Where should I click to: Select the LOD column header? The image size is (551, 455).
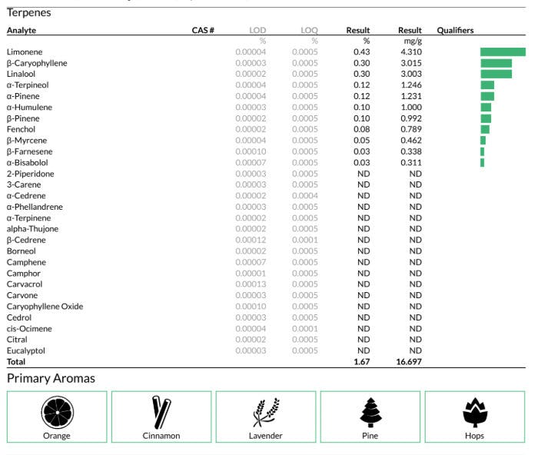point(257,31)
